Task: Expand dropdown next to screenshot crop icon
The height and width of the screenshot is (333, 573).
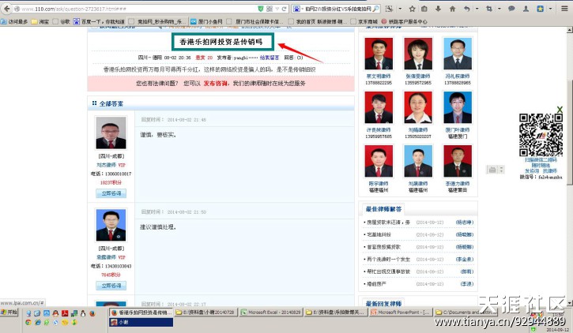Action: pyautogui.click(x=499, y=9)
